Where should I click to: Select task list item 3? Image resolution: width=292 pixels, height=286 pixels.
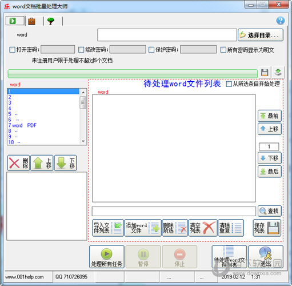43,103
